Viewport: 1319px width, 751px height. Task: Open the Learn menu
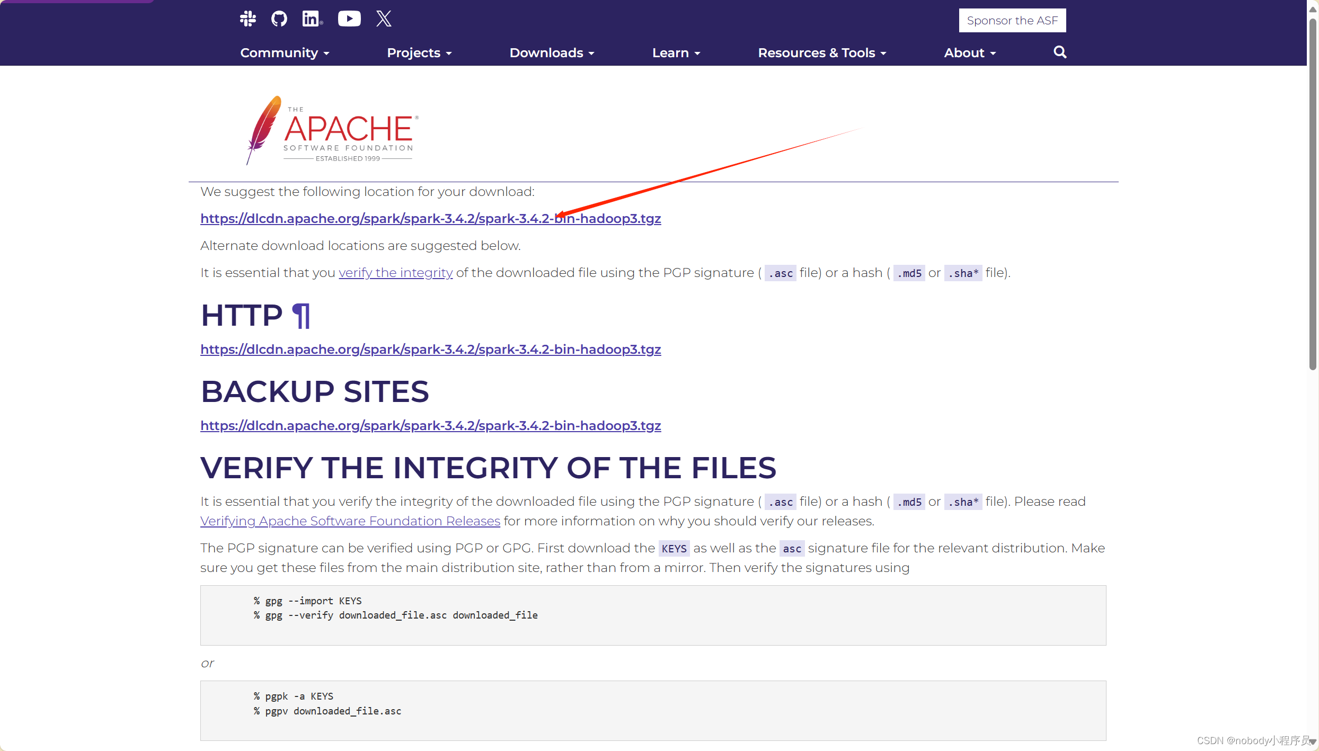(x=676, y=53)
